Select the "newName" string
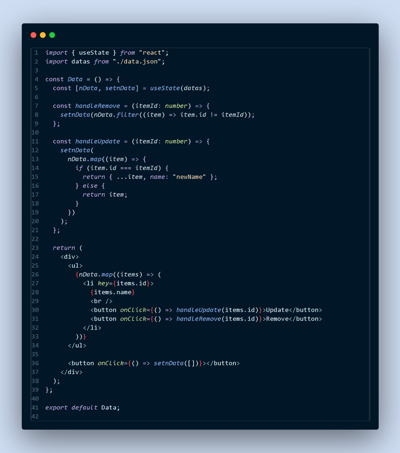The width and height of the screenshot is (400, 453). [x=189, y=177]
